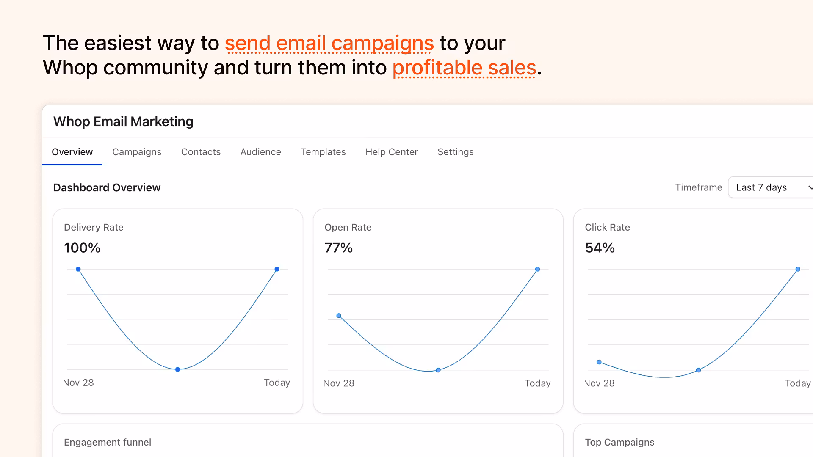Expand the Timeframe 'Last 7 days' dropdown
This screenshot has width=813, height=457.
[x=771, y=187]
